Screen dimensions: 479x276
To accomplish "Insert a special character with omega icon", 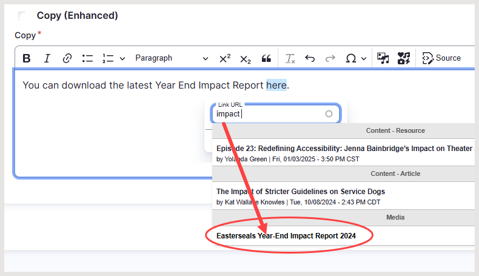I will [350, 58].
